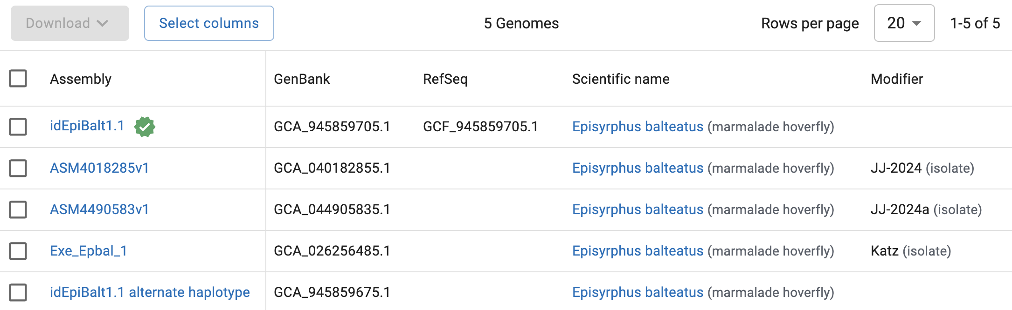Click Episyrphus balteatus link in Katz isolate row
The height and width of the screenshot is (310, 1012).
638,251
